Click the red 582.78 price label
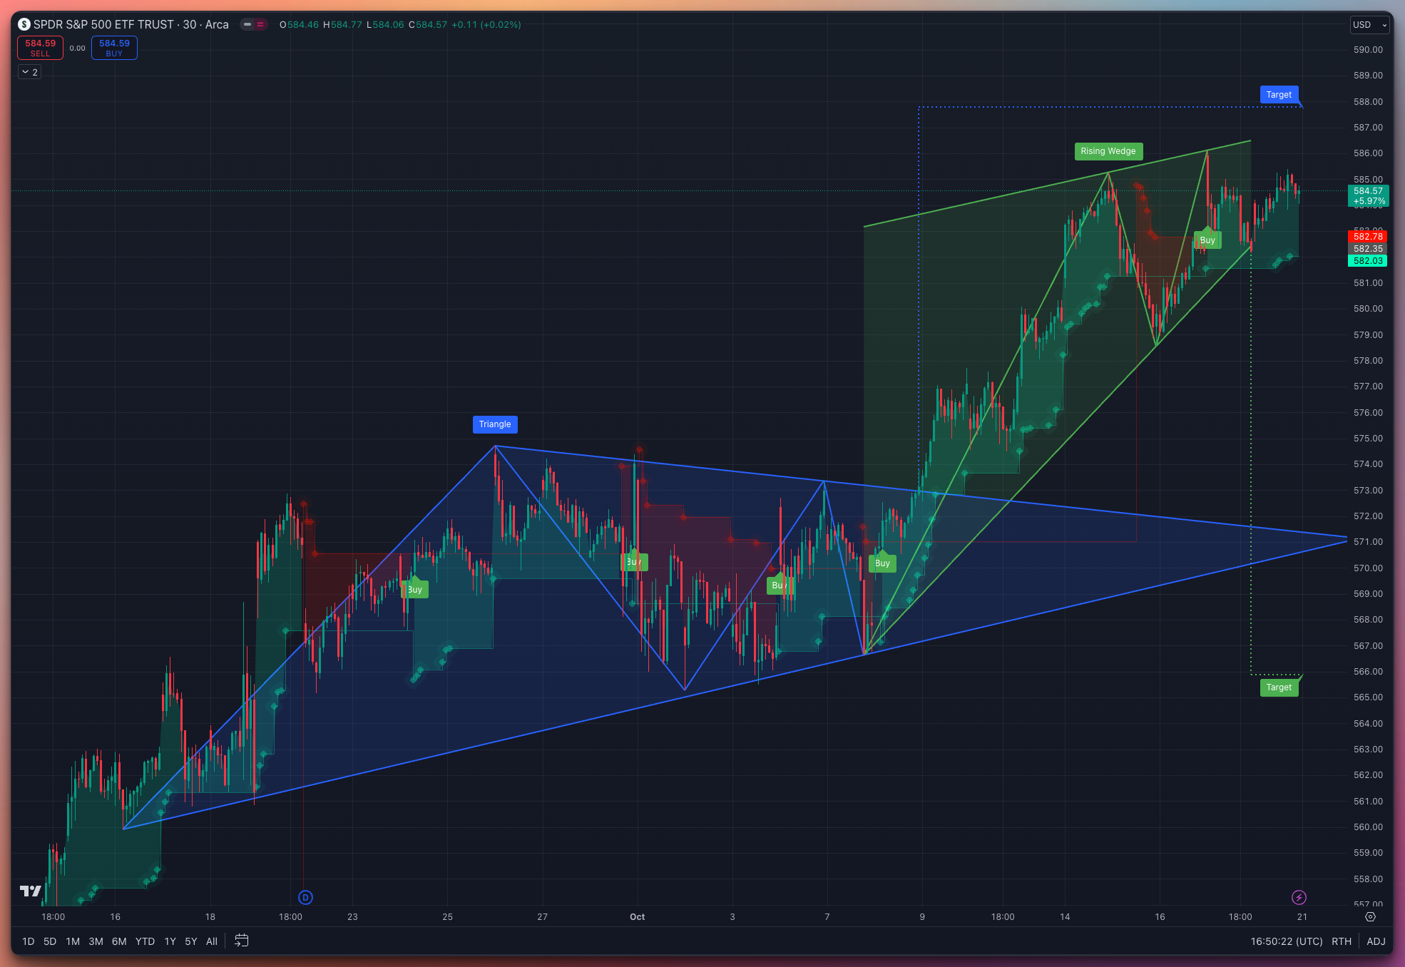This screenshot has height=967, width=1405. [1368, 237]
